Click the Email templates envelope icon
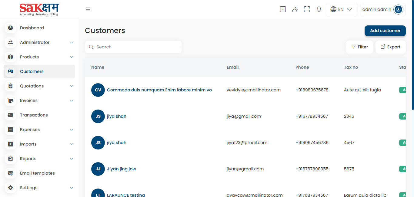This screenshot has width=414, height=197. coord(11,173)
